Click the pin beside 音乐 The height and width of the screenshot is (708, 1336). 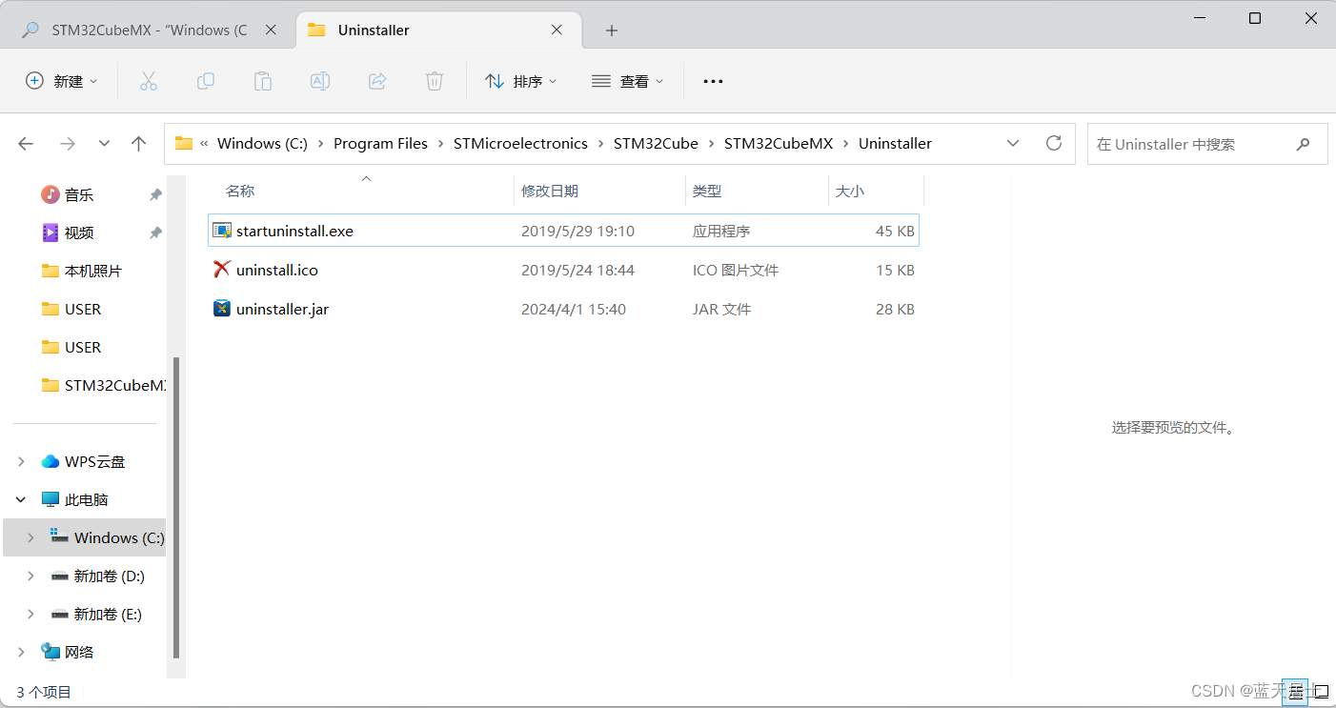pyautogui.click(x=155, y=194)
